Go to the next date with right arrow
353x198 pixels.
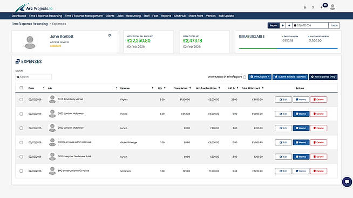coord(289,25)
